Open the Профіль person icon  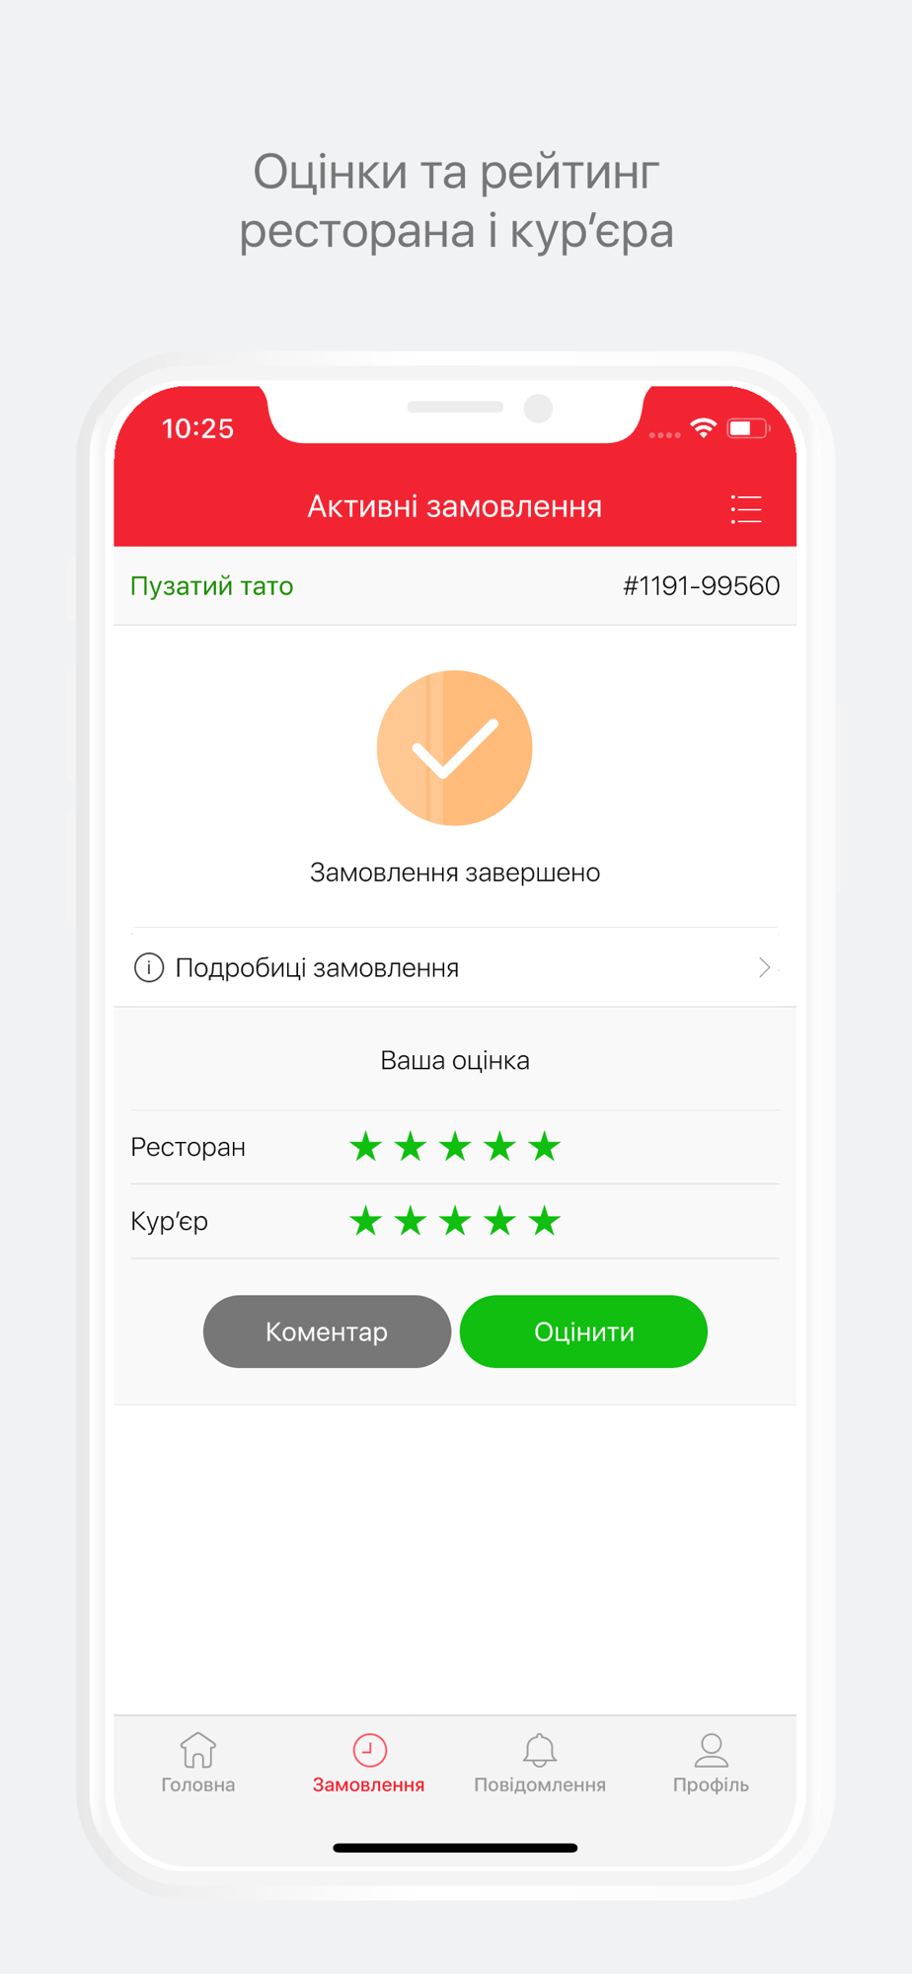pyautogui.click(x=711, y=1750)
